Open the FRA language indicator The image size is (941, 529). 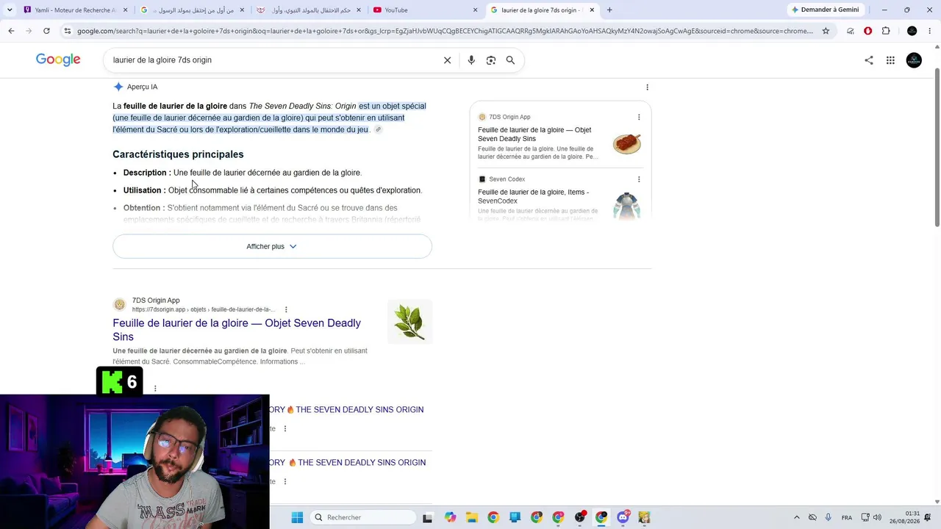(847, 517)
